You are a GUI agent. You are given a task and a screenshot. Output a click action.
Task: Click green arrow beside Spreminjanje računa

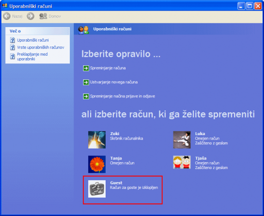pyautogui.click(x=86, y=68)
